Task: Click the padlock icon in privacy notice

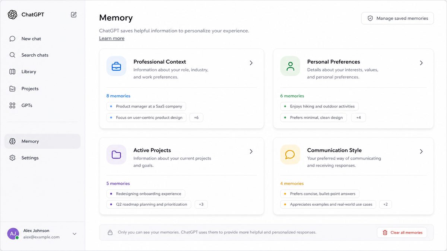Action: [110, 232]
